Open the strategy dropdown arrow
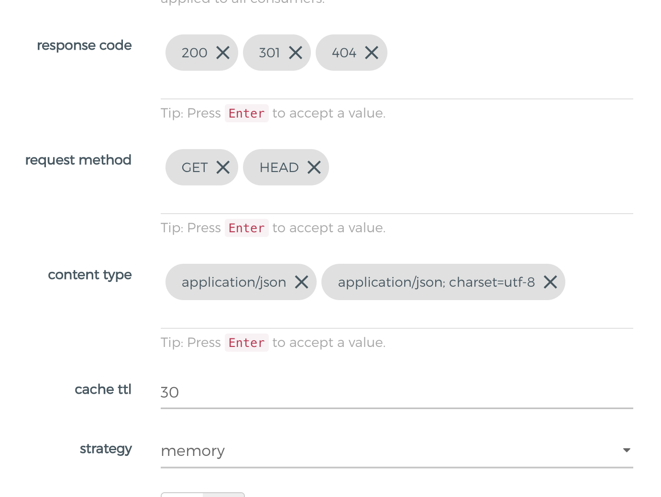The width and height of the screenshot is (661, 497). [627, 450]
